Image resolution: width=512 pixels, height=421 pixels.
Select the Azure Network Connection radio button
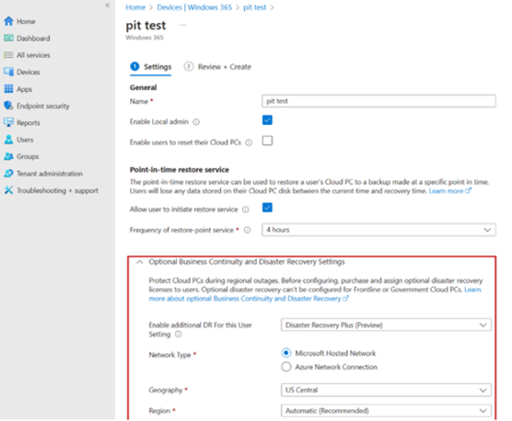point(286,367)
